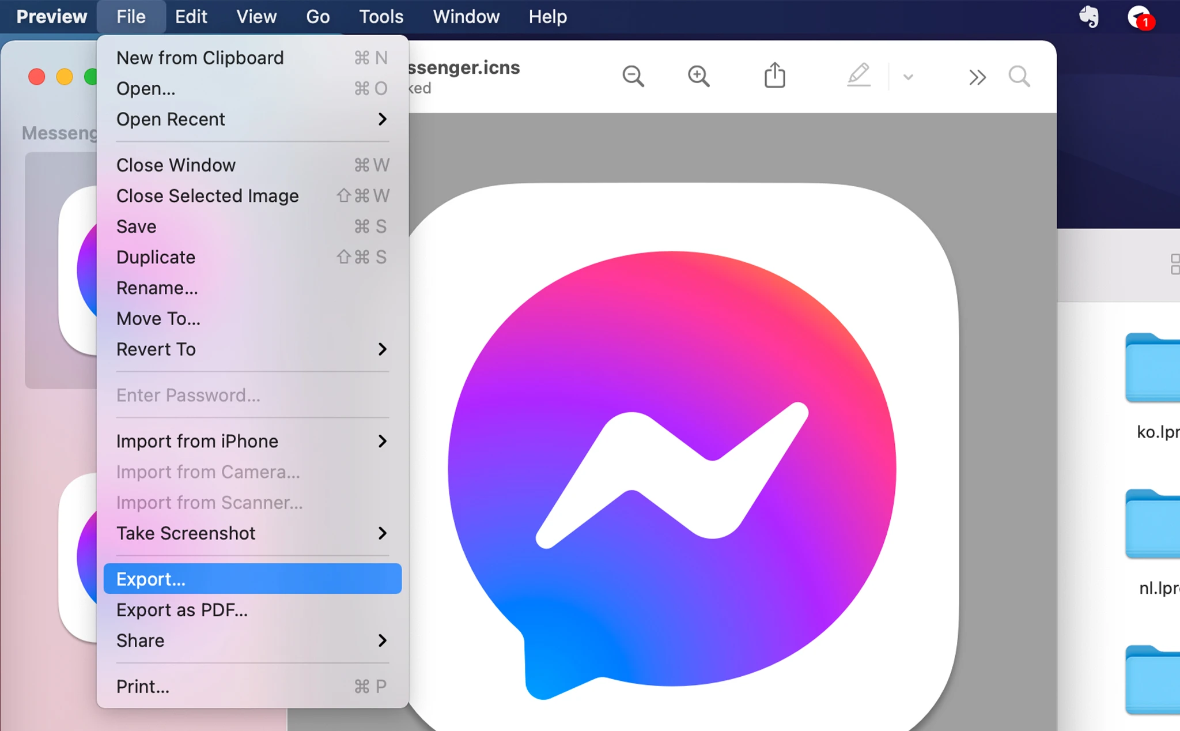Click the red close window button

[x=37, y=77]
